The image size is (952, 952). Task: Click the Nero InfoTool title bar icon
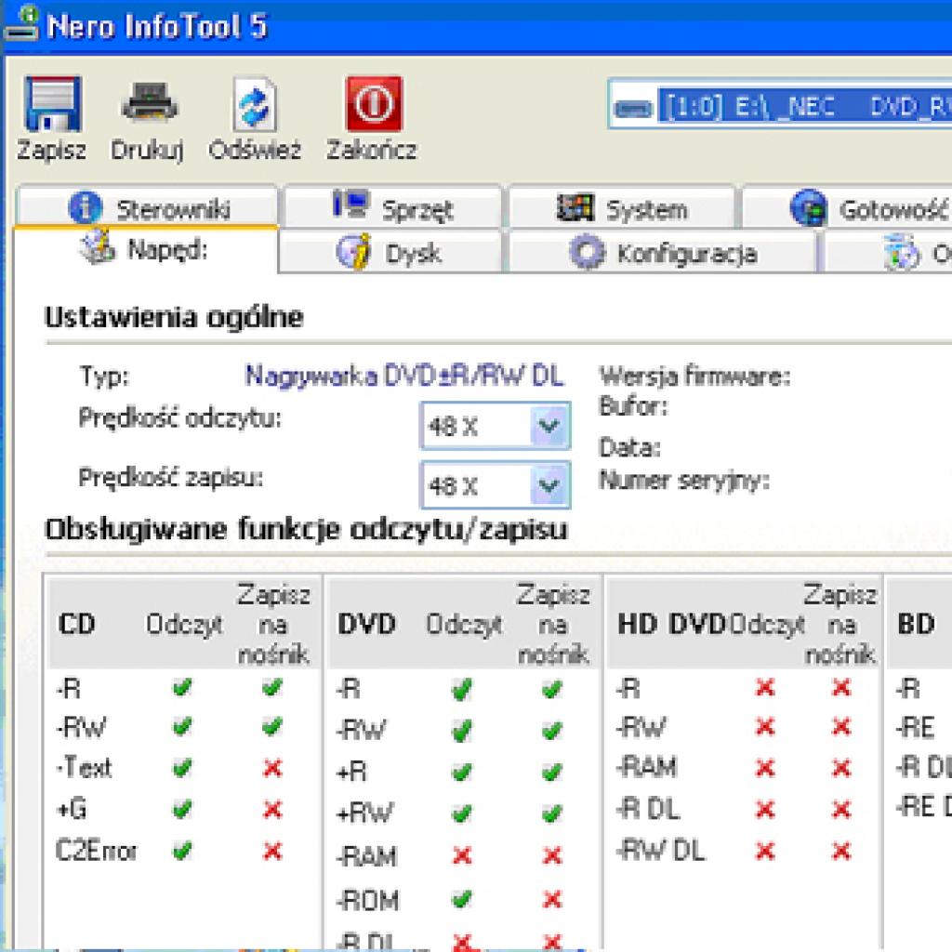click(x=22, y=23)
